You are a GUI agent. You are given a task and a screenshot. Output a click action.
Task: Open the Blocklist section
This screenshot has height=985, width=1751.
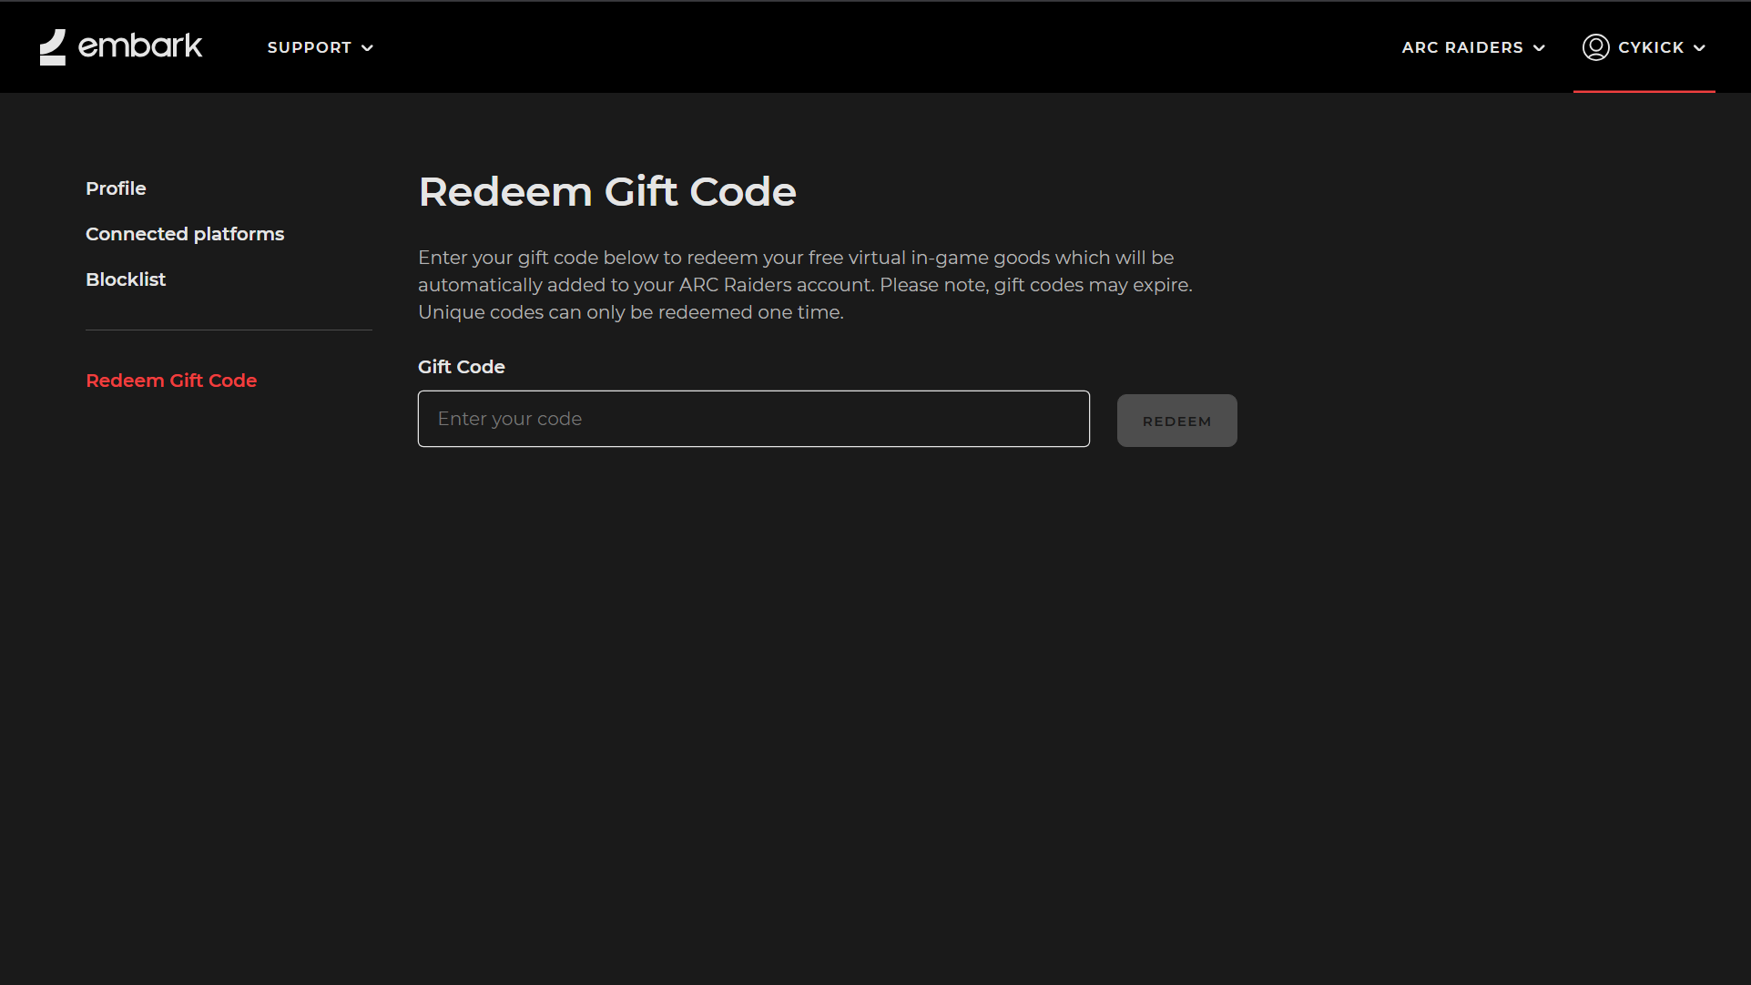click(126, 279)
